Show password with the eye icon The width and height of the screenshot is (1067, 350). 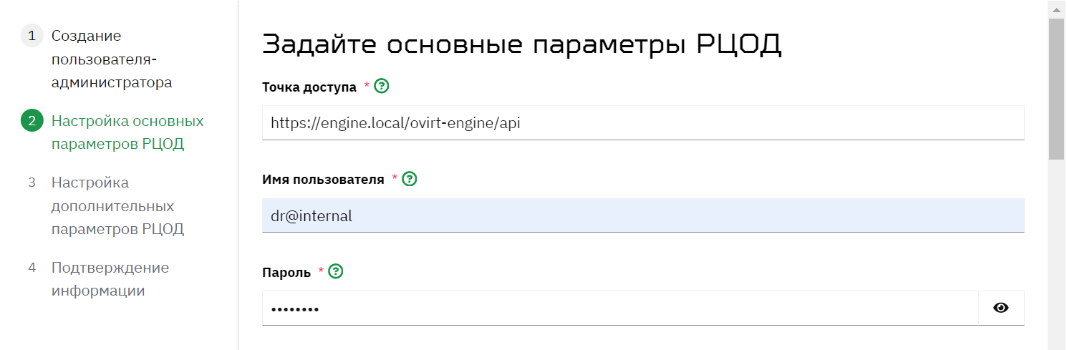(x=1001, y=308)
